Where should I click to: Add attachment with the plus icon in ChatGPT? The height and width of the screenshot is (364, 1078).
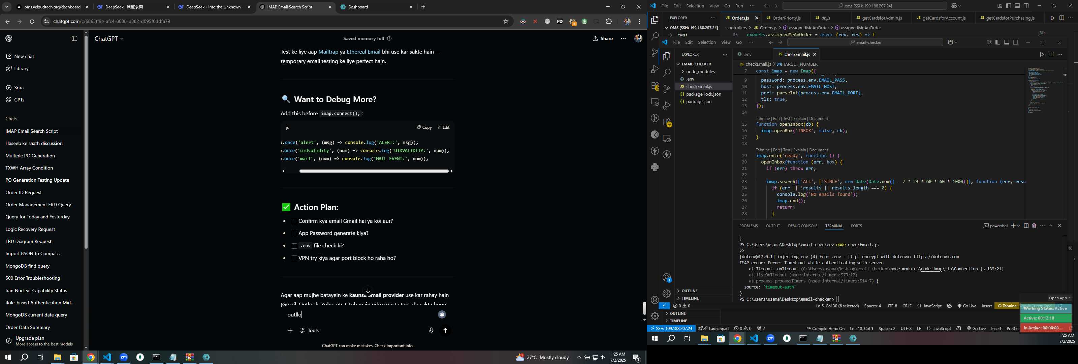click(290, 331)
